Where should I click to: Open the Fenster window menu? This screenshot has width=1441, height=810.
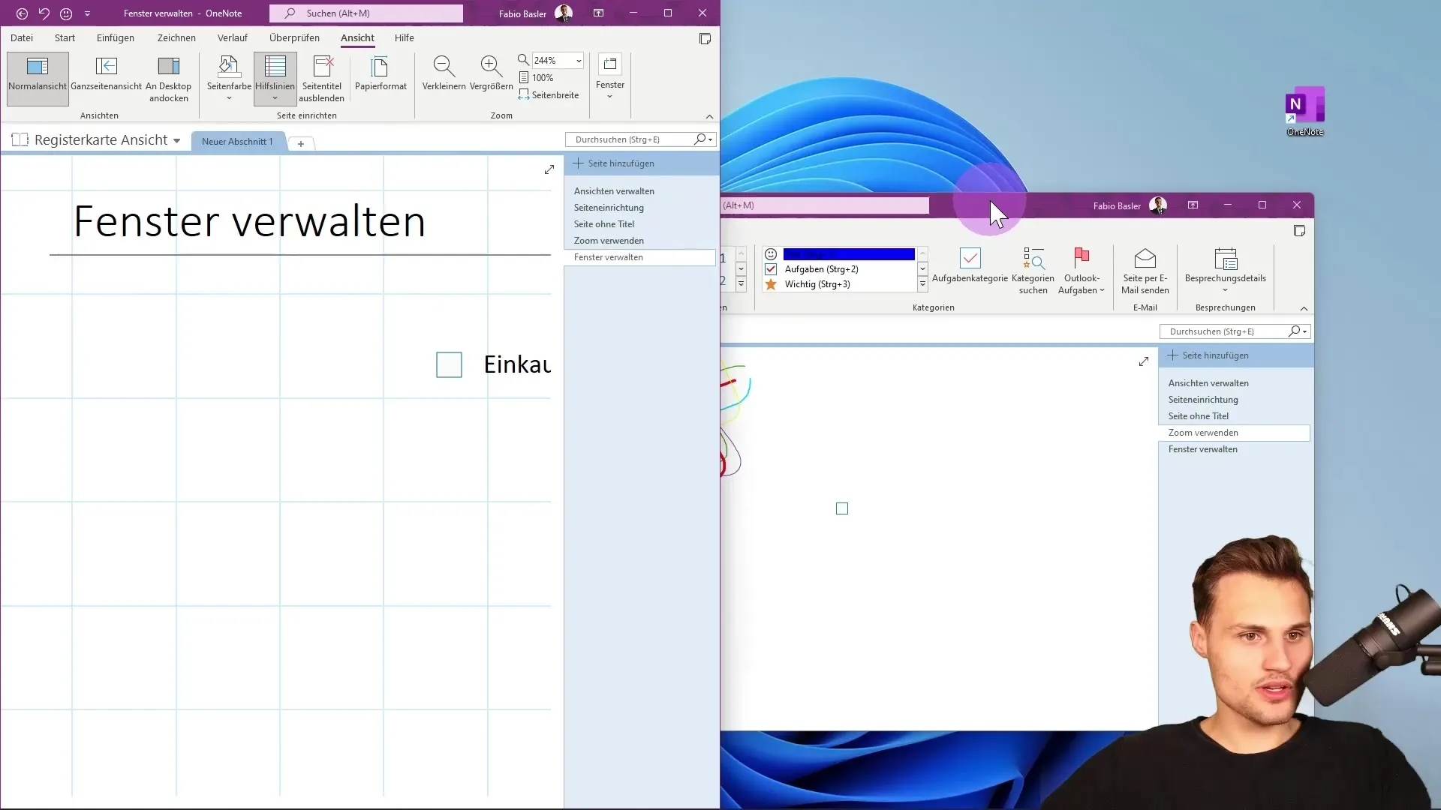point(609,76)
